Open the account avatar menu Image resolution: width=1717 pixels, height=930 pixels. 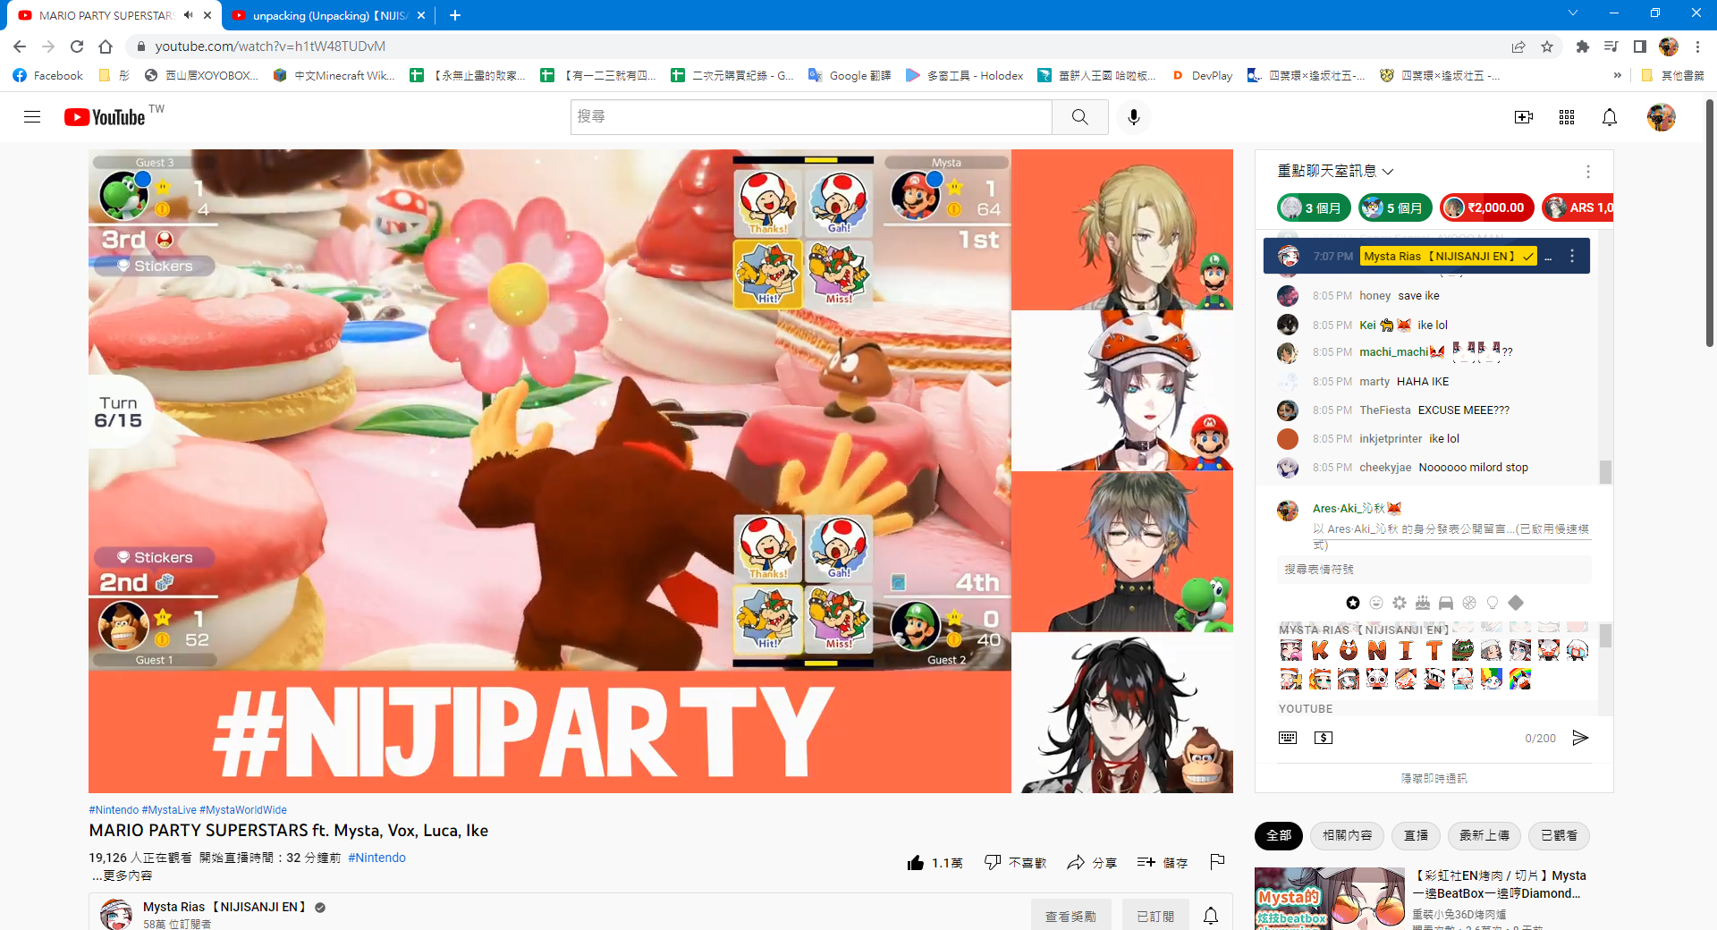click(1662, 117)
